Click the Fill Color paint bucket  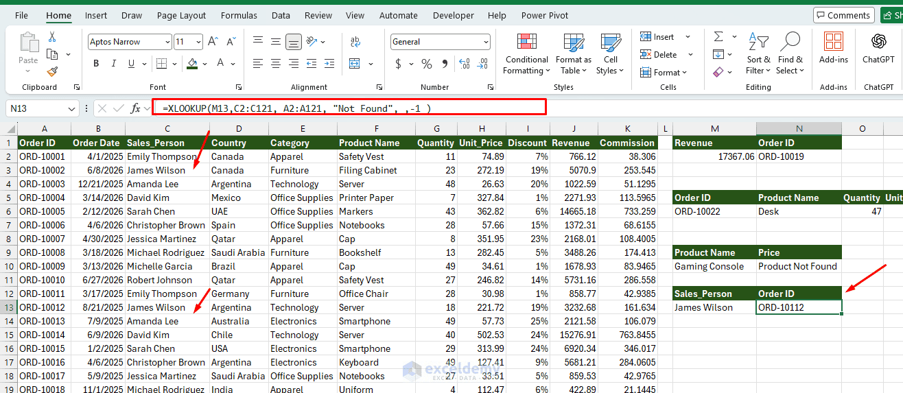click(192, 64)
